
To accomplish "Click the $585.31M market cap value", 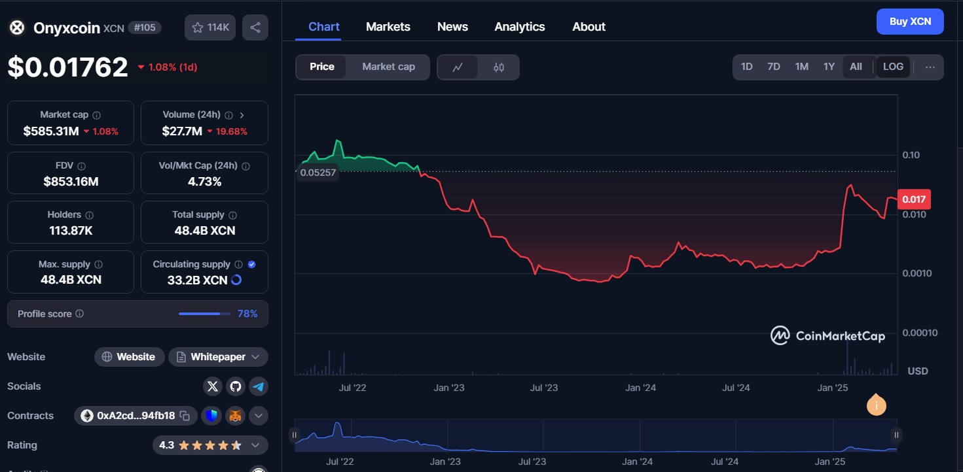I will click(x=51, y=131).
